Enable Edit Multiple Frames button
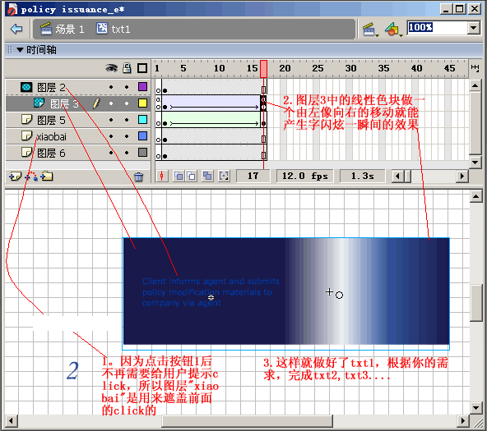This screenshot has width=487, height=431. tap(207, 177)
